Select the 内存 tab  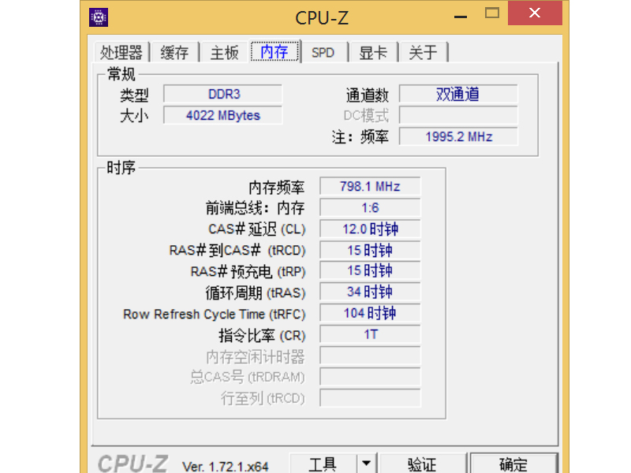[274, 51]
